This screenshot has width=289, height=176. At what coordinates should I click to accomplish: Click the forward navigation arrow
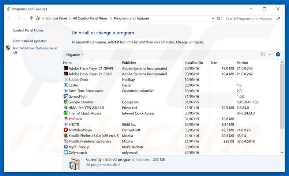18,18
